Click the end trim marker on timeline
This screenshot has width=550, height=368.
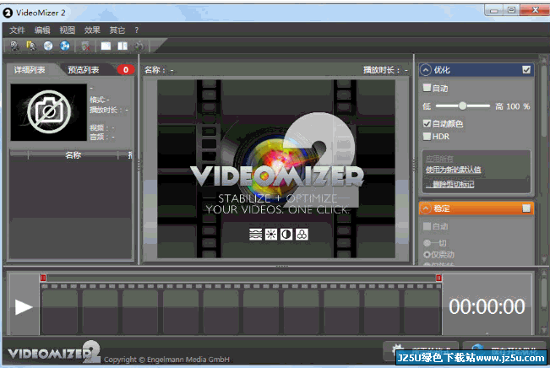pos(438,278)
